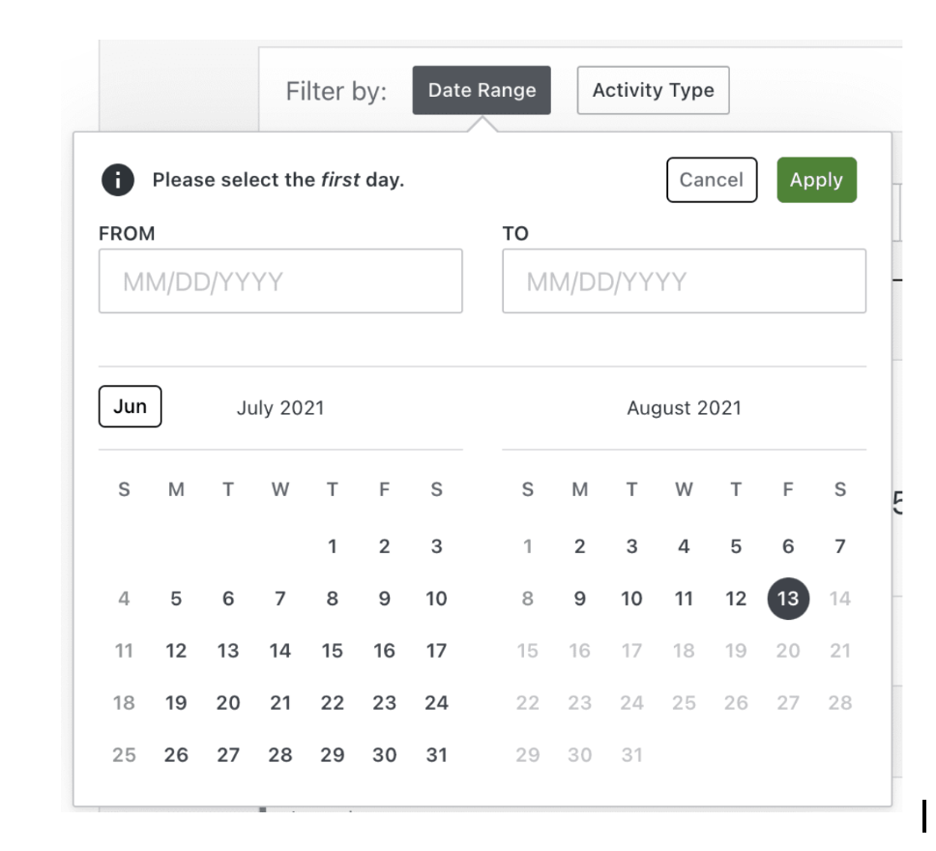Apply the selected date range
Screen dimensions: 936x851
[816, 180]
